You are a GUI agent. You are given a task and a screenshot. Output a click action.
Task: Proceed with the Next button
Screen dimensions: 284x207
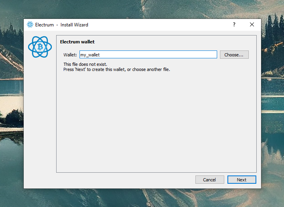coord(242,180)
